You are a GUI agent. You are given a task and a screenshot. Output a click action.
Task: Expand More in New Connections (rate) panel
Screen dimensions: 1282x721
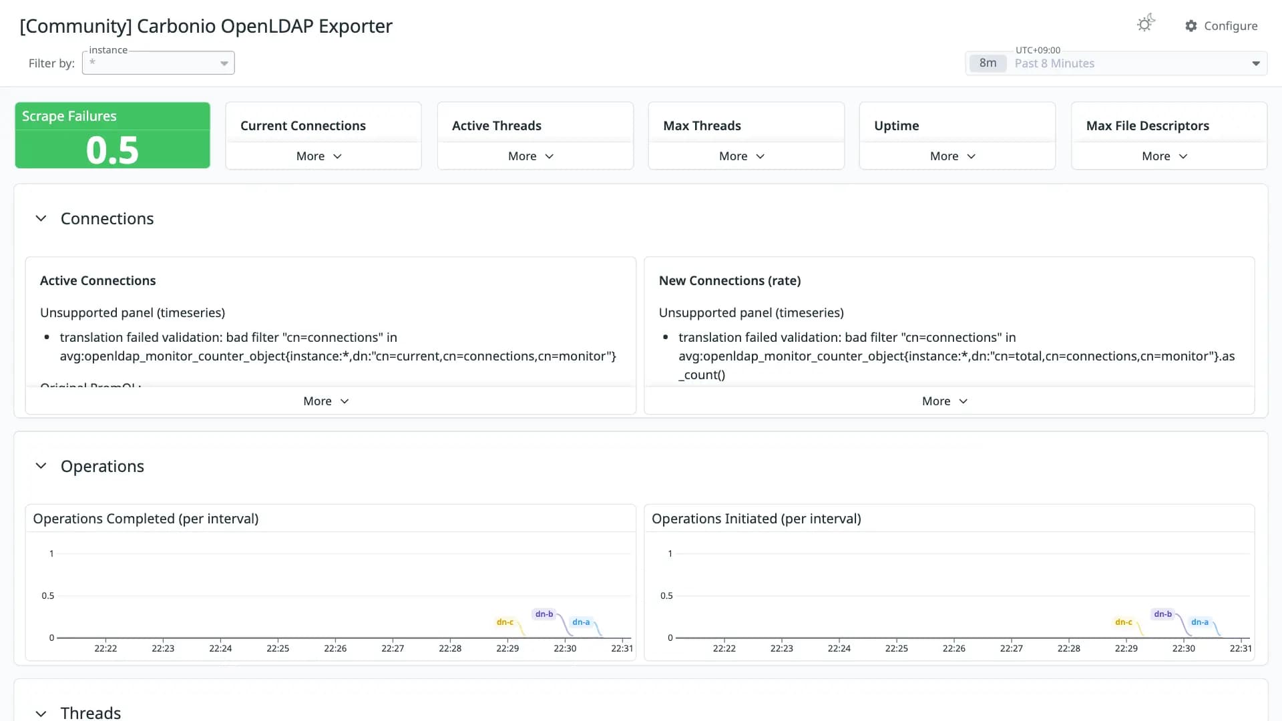945,401
